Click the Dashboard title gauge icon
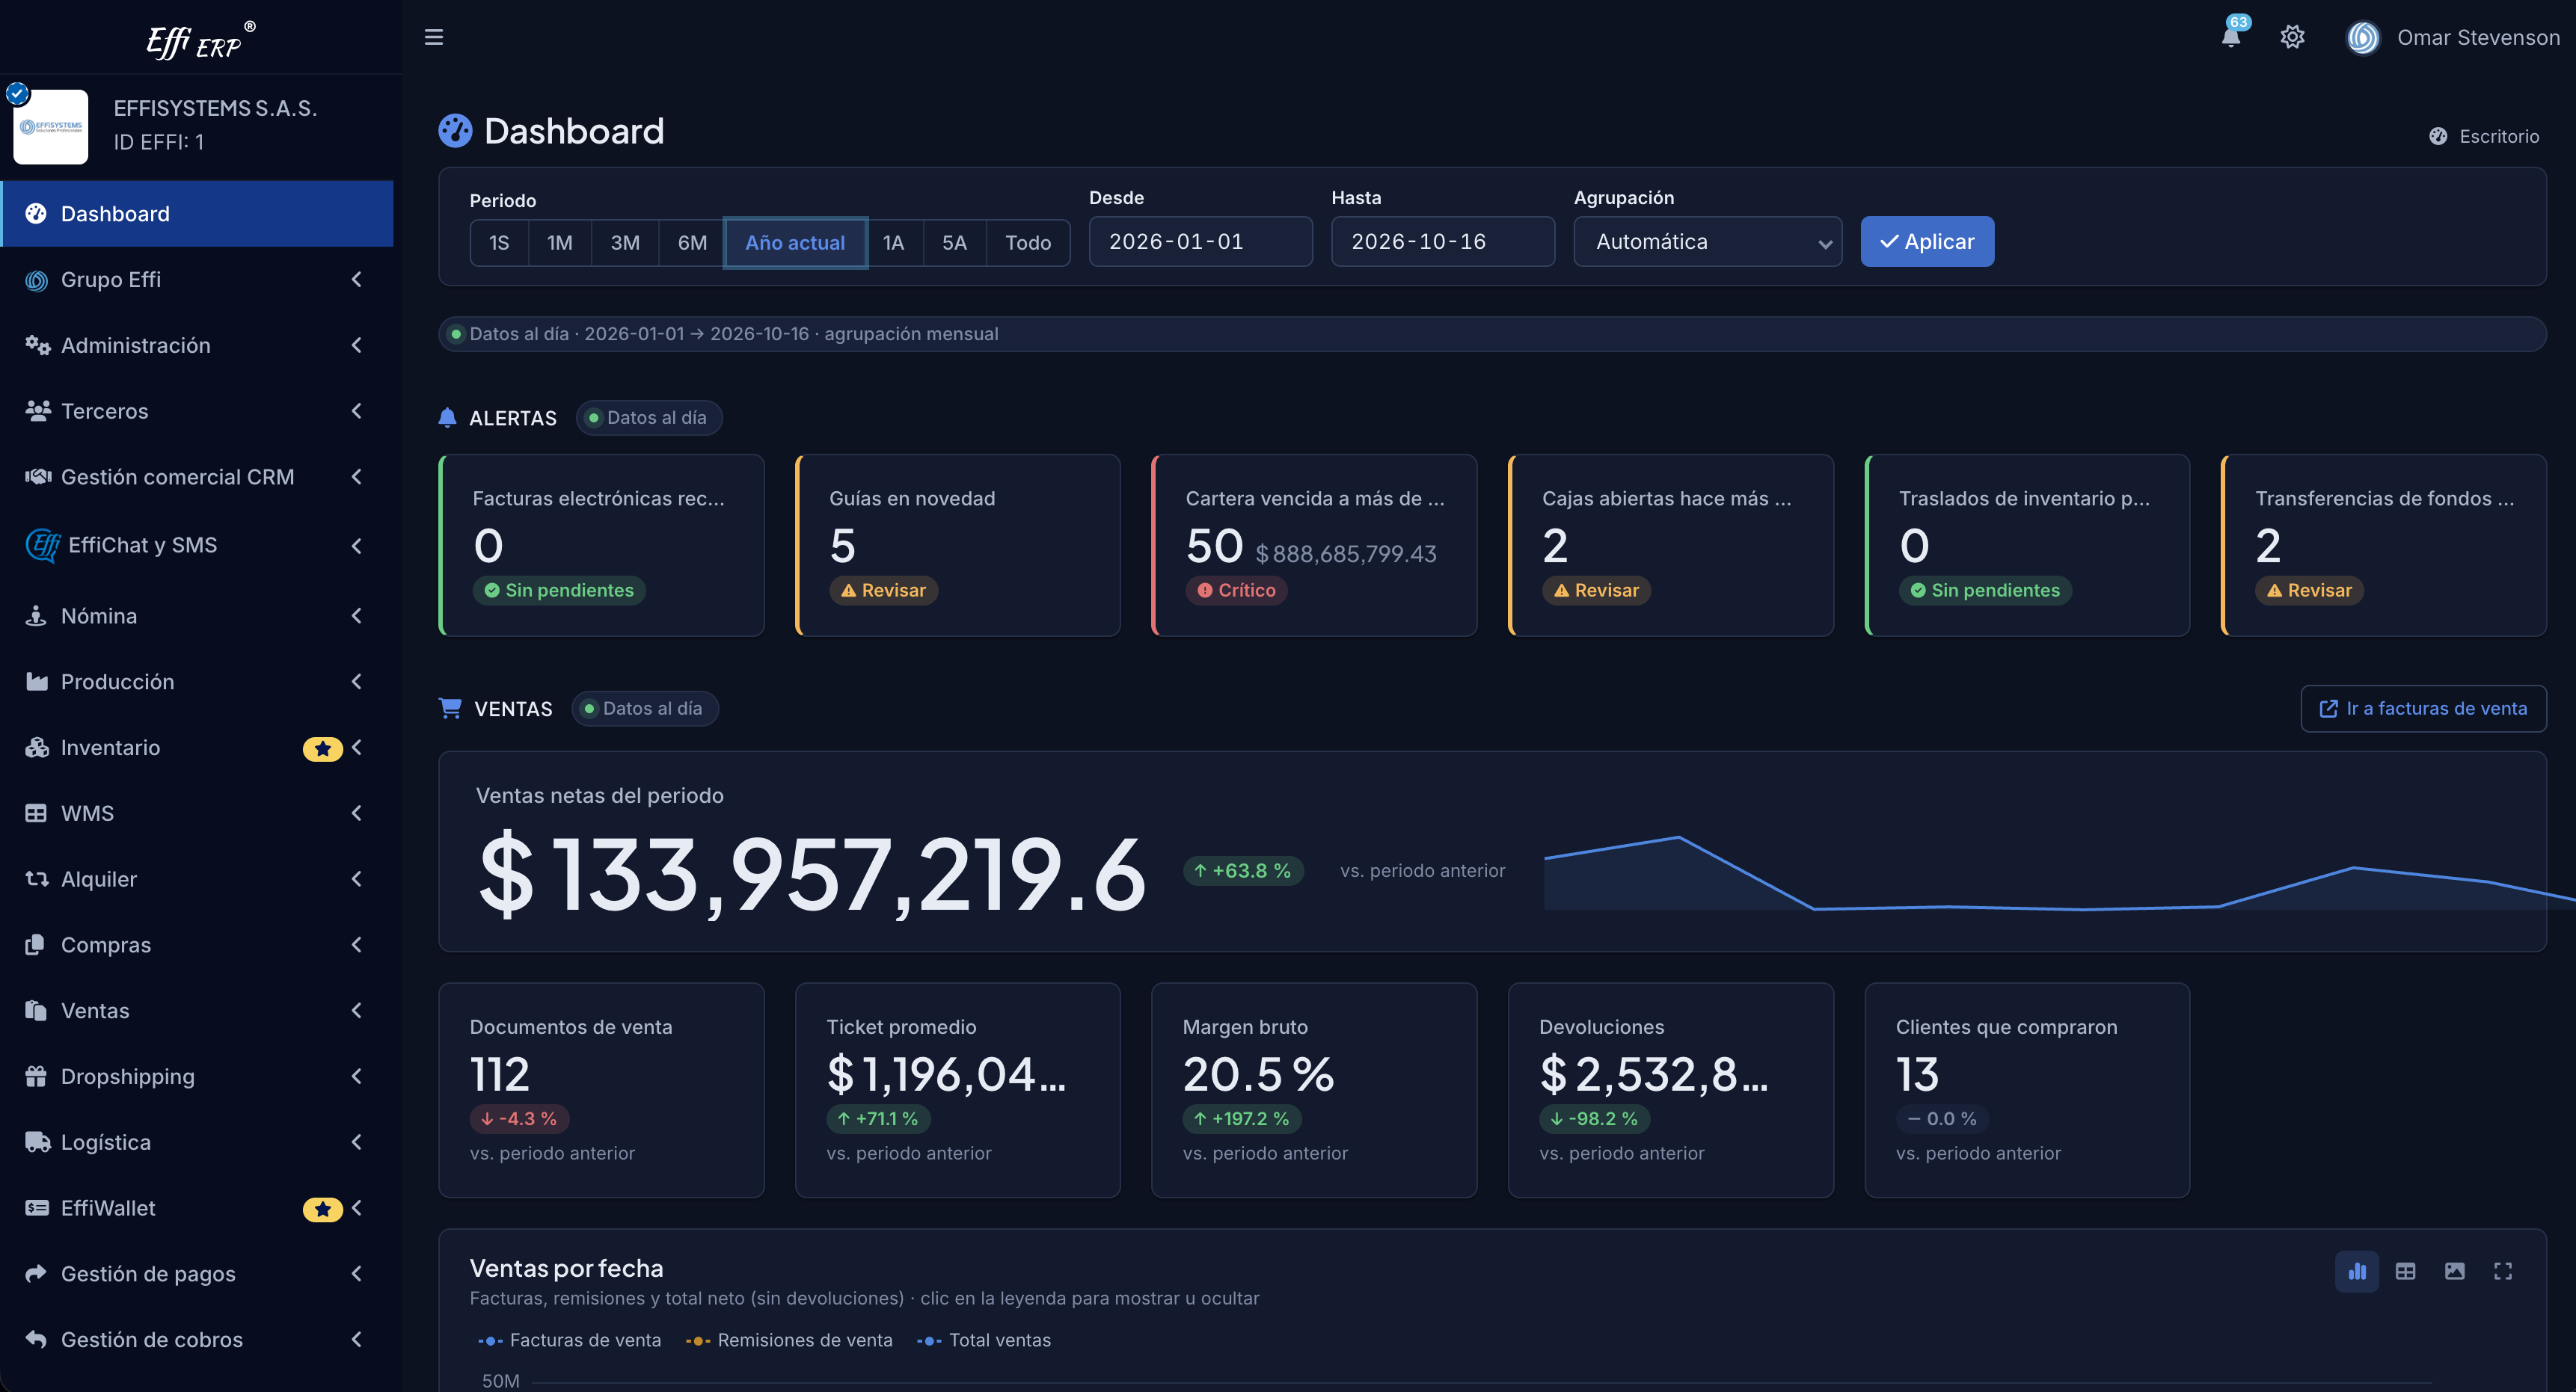Viewport: 2576px width, 1392px height. point(455,131)
